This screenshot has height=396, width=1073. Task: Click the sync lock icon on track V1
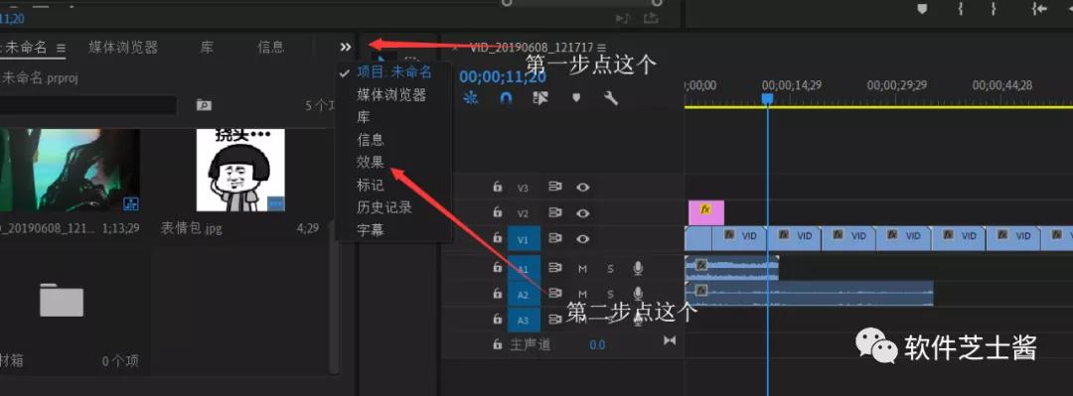pos(554,239)
